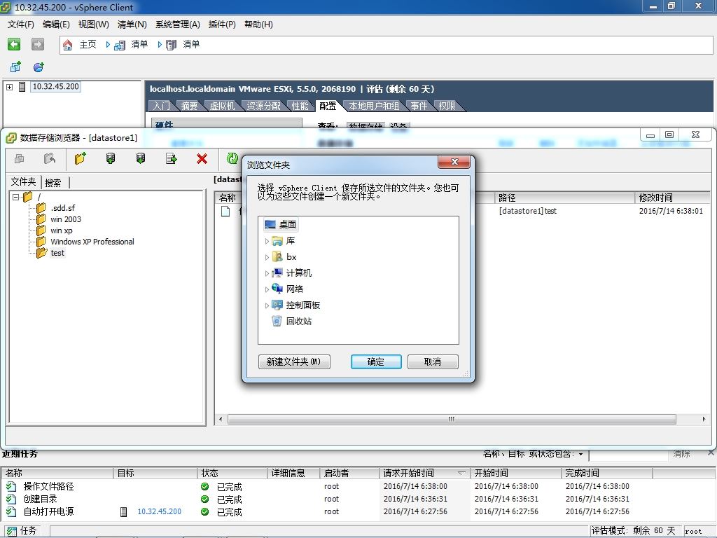Image resolution: width=717 pixels, height=538 pixels.
Task: Click the new resource pool toolbar icon
Action: point(39,67)
